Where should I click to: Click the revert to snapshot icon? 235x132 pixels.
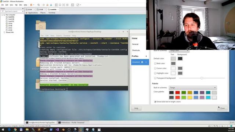(47, 5)
